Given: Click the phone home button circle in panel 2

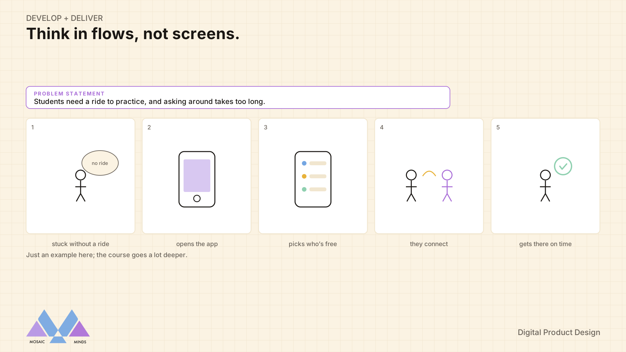Looking at the screenshot, I should click(x=197, y=198).
